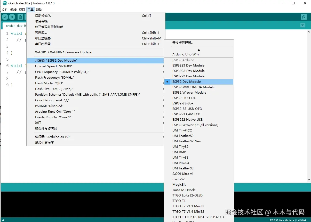Viewport: 311px width, 222px height.
Task: Select the checked ESP32 Dev Module board
Action: pos(199,82)
